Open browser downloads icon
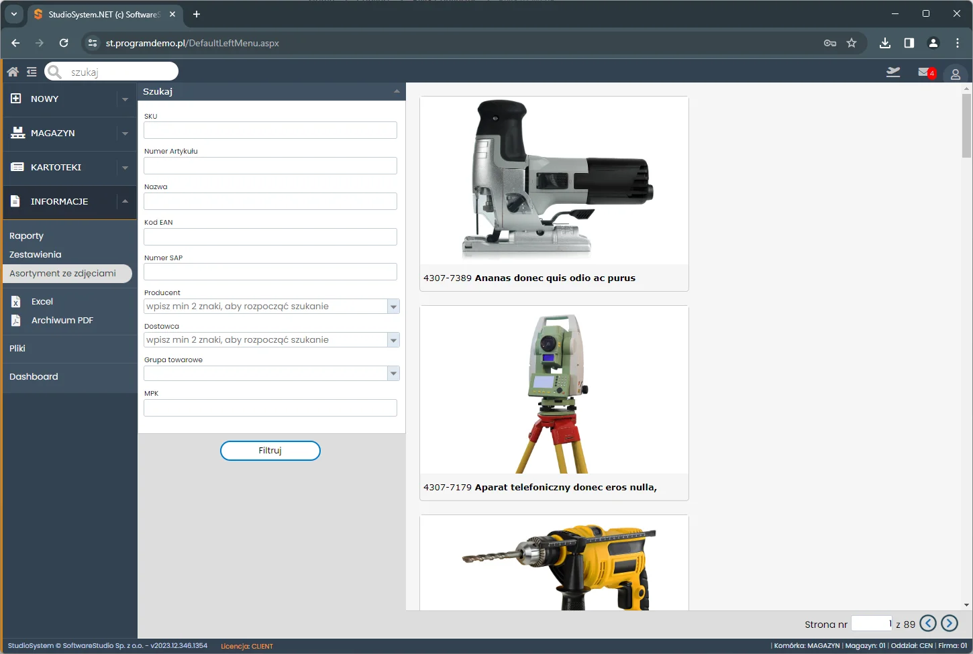Viewport: 973px width, 654px height. pos(885,43)
